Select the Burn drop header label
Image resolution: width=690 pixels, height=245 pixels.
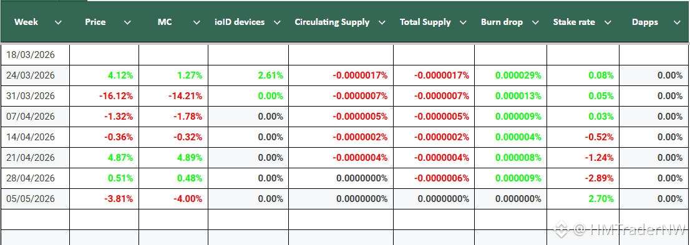pyautogui.click(x=502, y=22)
